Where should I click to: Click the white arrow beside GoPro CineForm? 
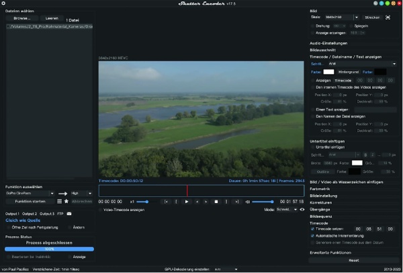62,193
